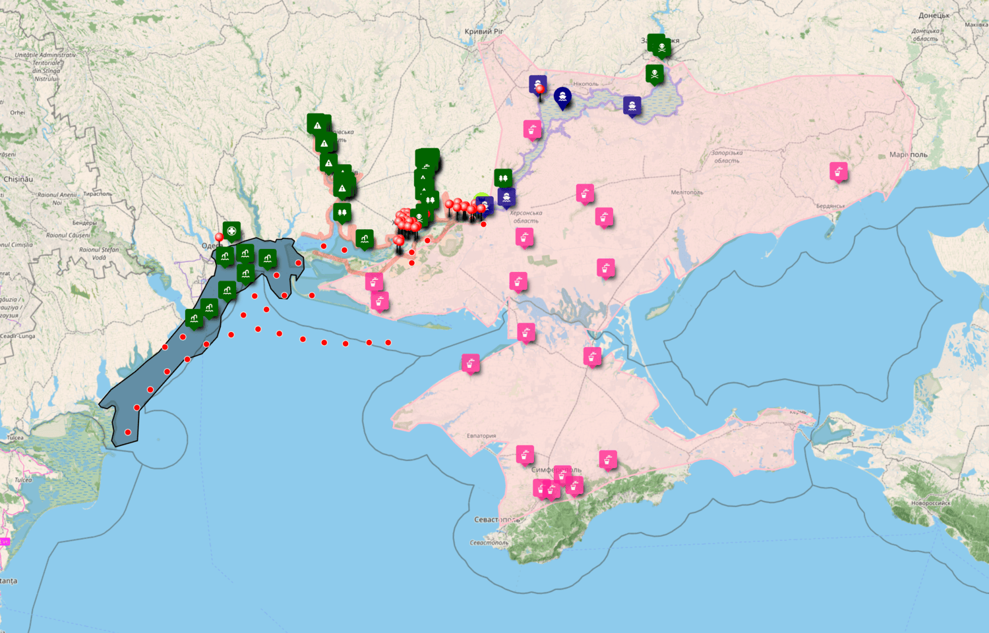
Task: Click the green first-aid cross marker near Odesa
Action: (231, 231)
